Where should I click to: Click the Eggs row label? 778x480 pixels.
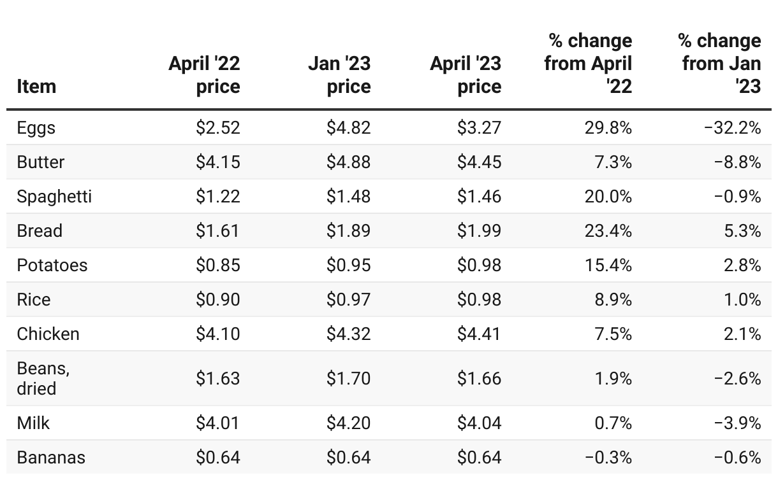point(36,128)
